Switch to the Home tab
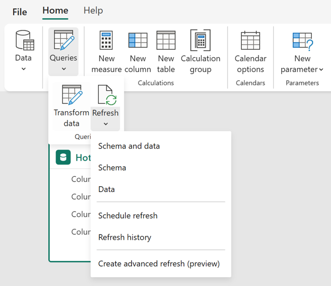Image resolution: width=331 pixels, height=286 pixels. coord(55,10)
